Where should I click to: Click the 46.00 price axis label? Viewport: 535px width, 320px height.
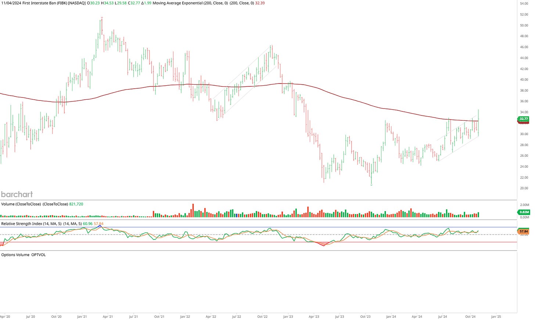click(524, 47)
